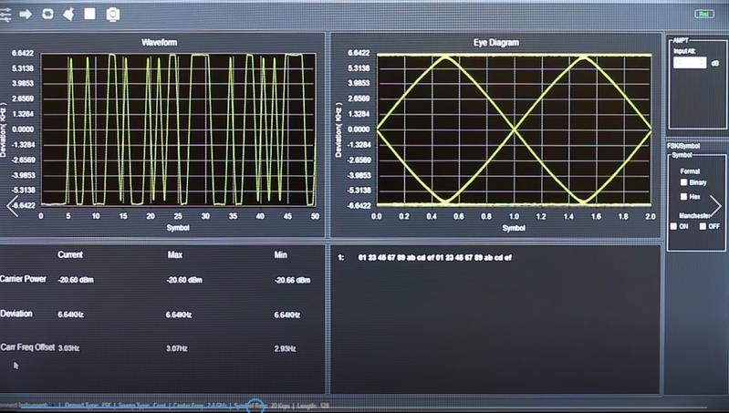Enable the Binary format checkbox
Screen dimensions: 729x413
[x=684, y=183]
